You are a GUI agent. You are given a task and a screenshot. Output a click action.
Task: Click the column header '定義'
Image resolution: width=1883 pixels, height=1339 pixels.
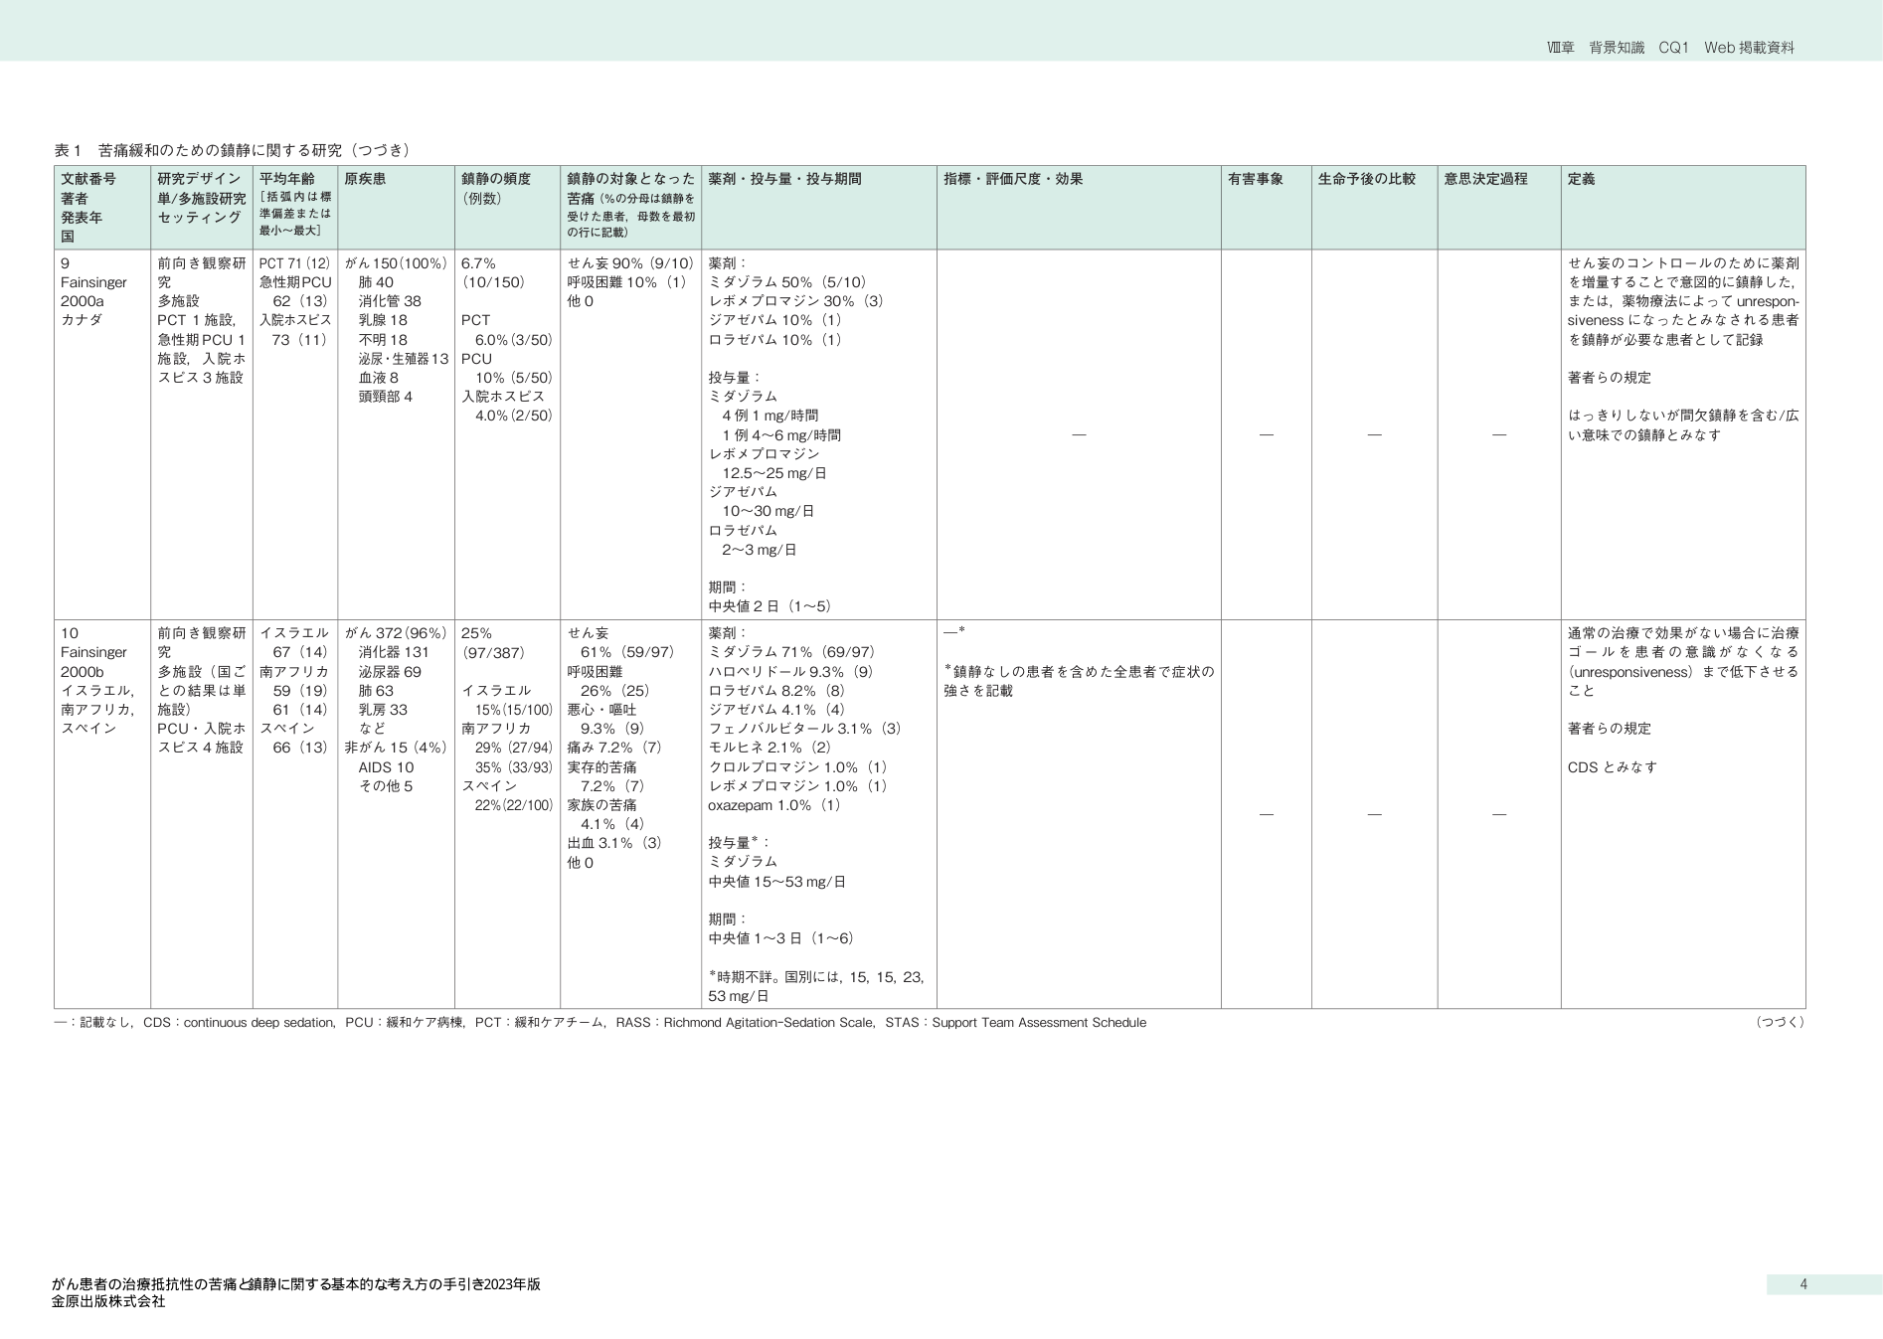(1581, 179)
